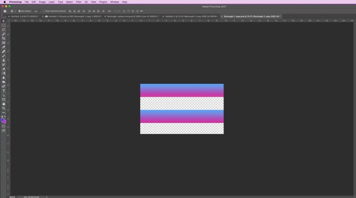
Task: Select the Gradient tool
Action: click(4, 73)
